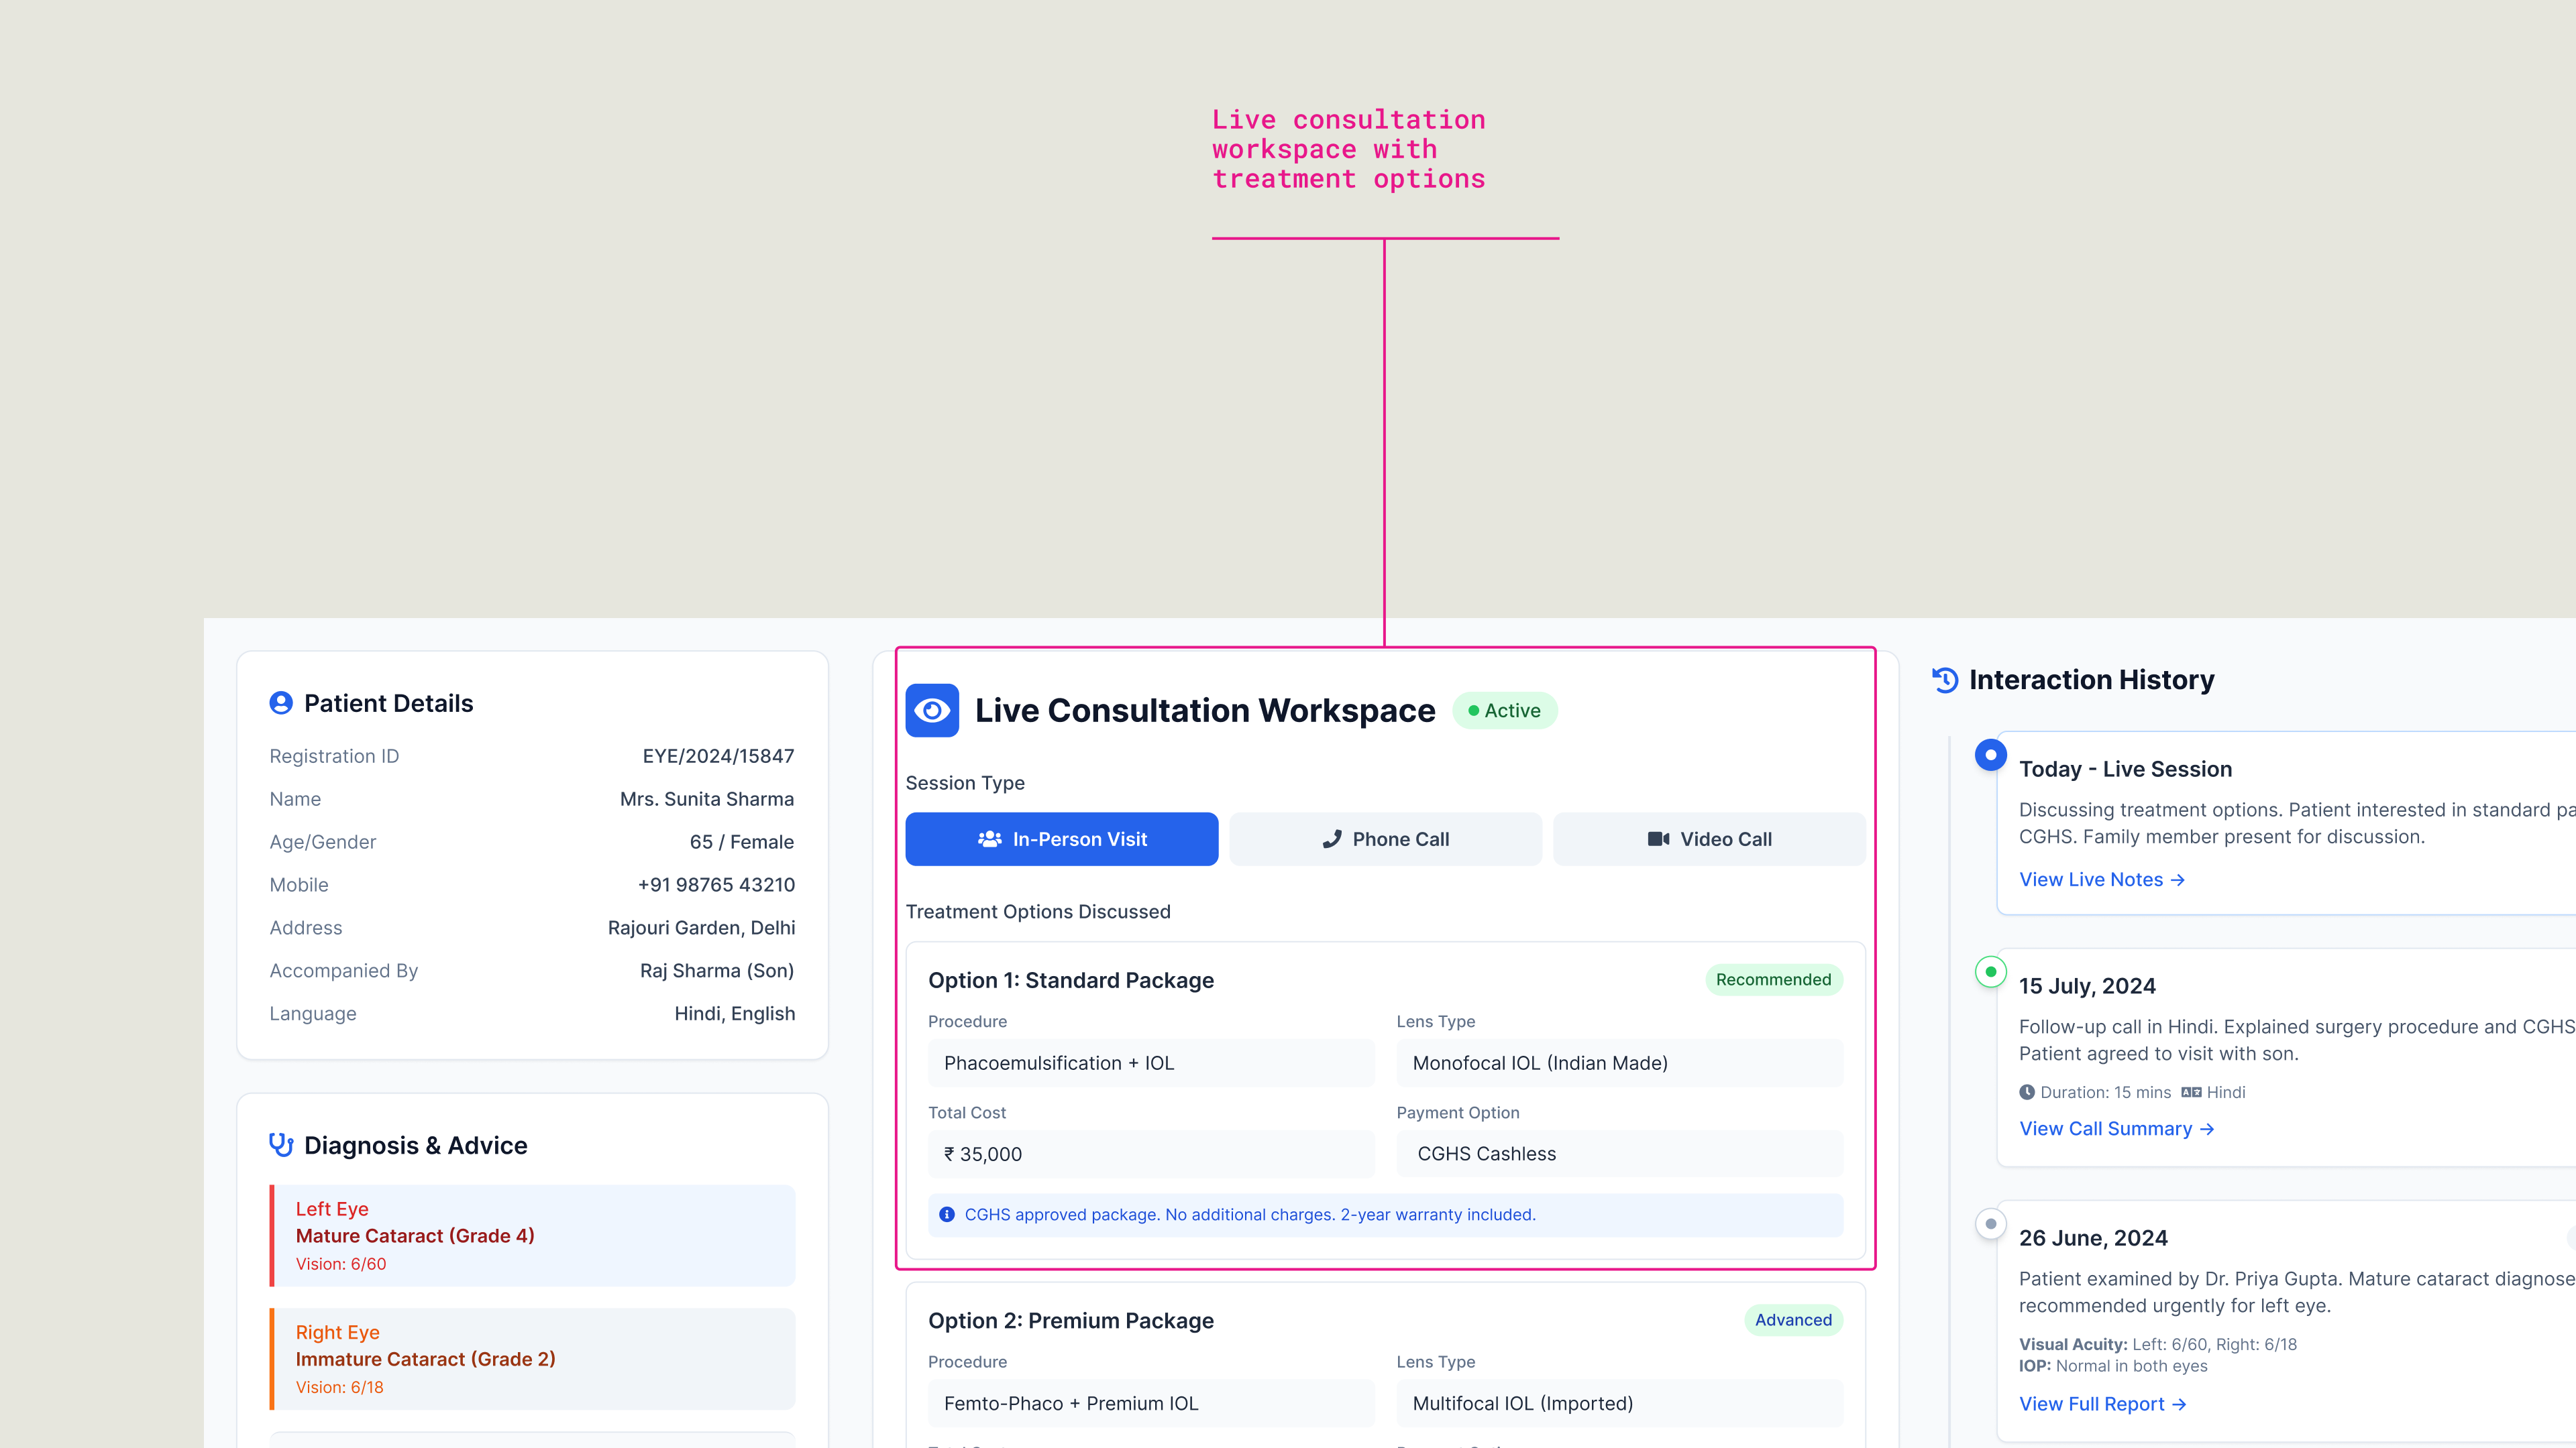Click the Interaction History clock icon
The height and width of the screenshot is (1448, 2576).
[x=1945, y=680]
